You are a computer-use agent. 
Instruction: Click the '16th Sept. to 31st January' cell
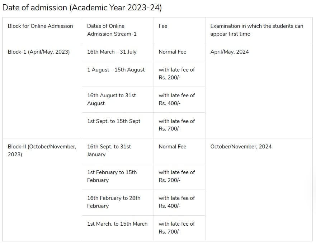109,151
